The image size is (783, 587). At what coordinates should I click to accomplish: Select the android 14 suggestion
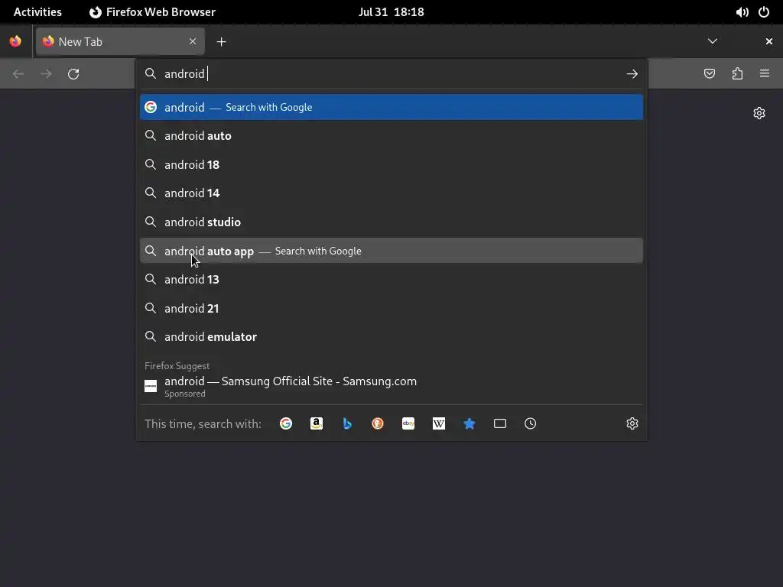point(391,193)
